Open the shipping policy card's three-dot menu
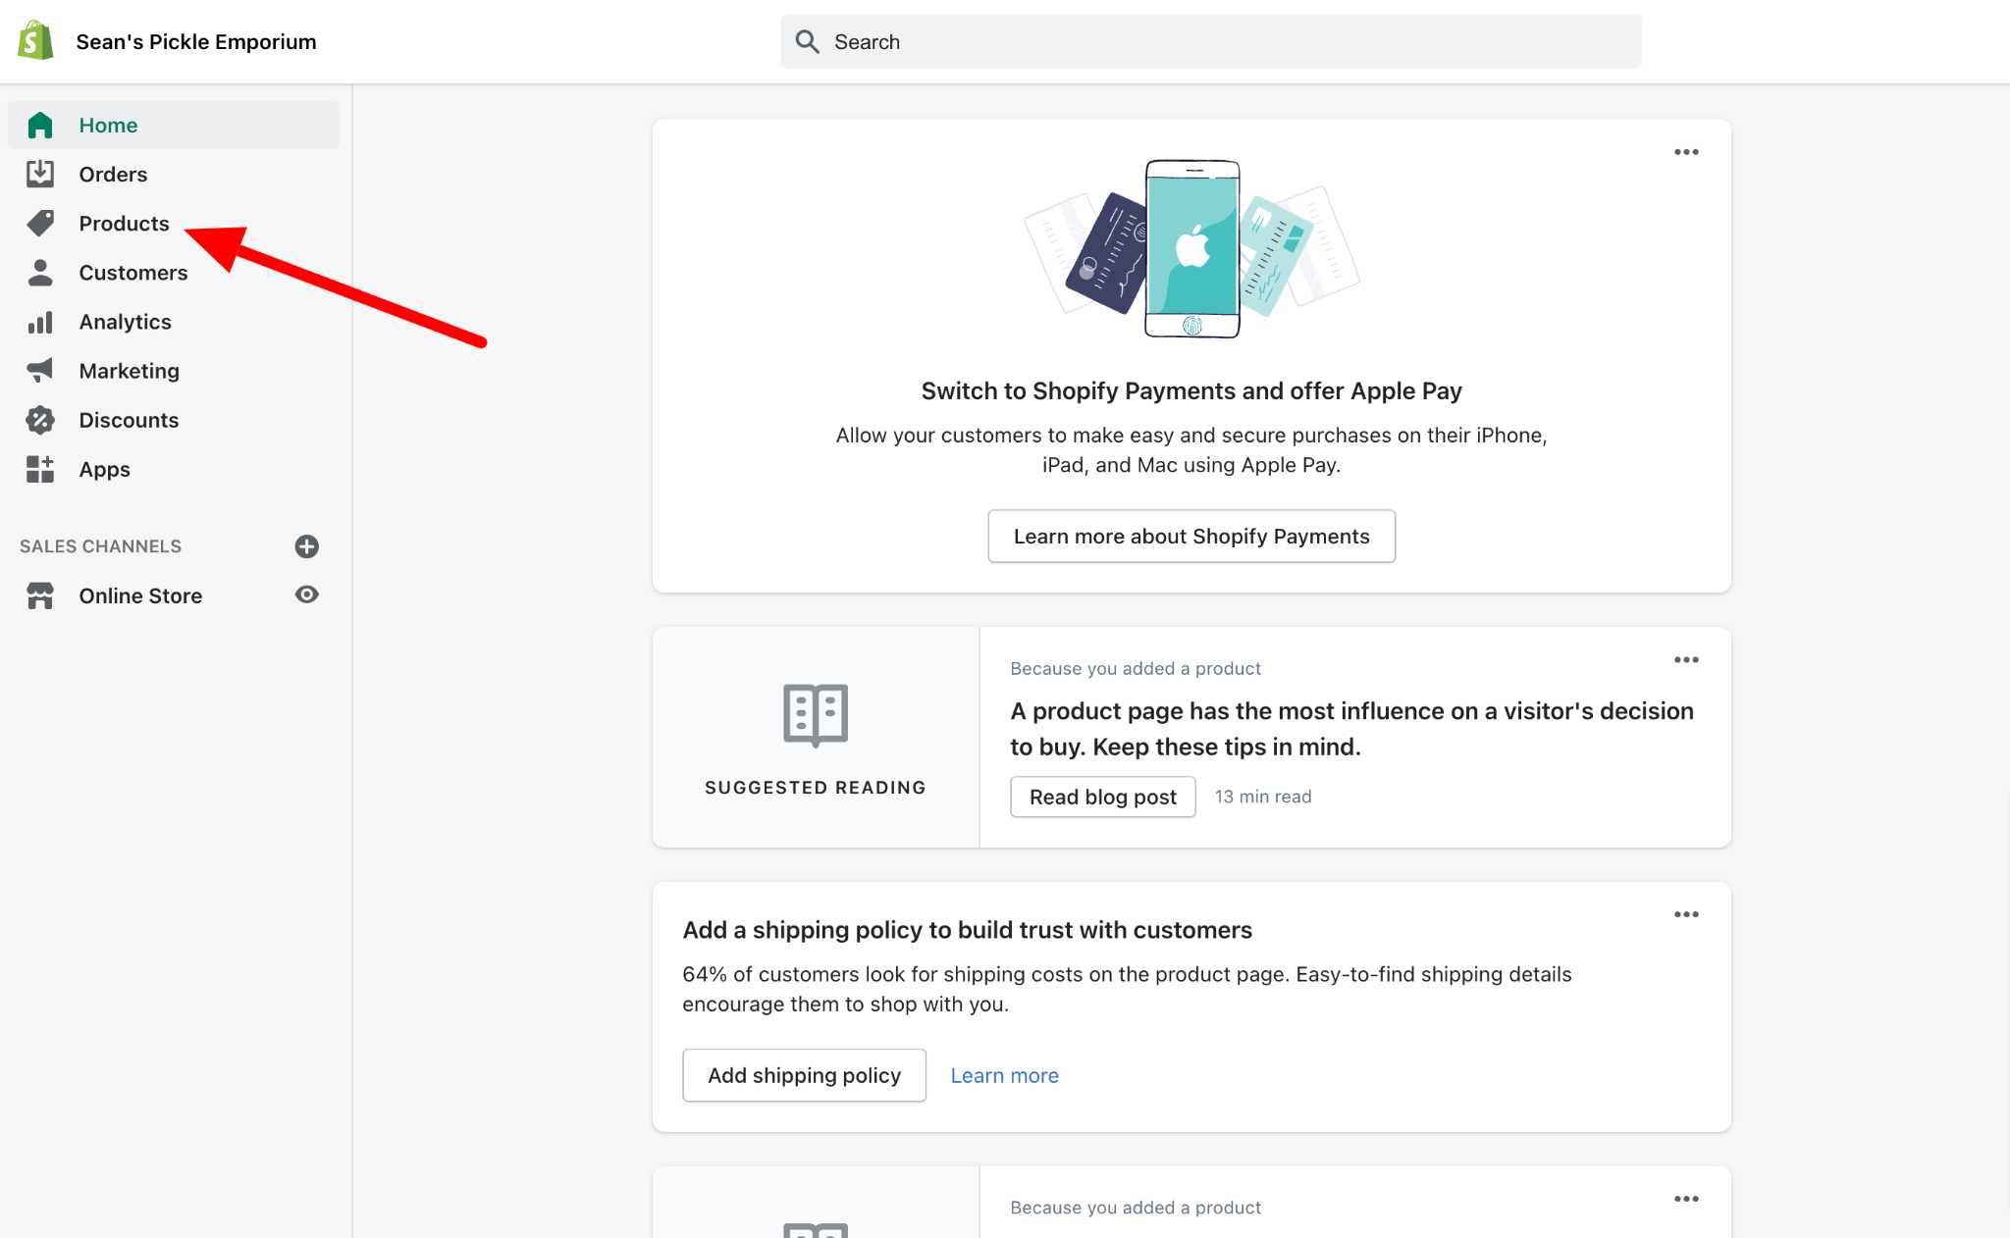 point(1686,913)
